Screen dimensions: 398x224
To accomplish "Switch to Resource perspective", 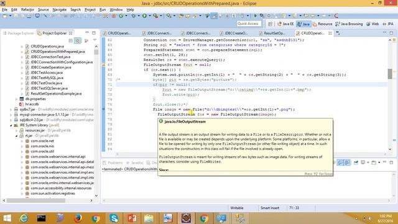I will (x=322, y=24).
